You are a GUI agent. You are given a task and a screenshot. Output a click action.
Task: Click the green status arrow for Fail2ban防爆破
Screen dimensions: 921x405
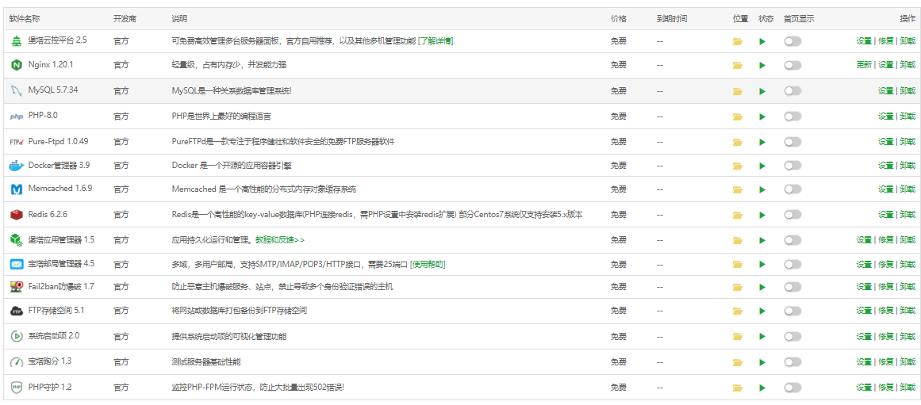point(762,287)
